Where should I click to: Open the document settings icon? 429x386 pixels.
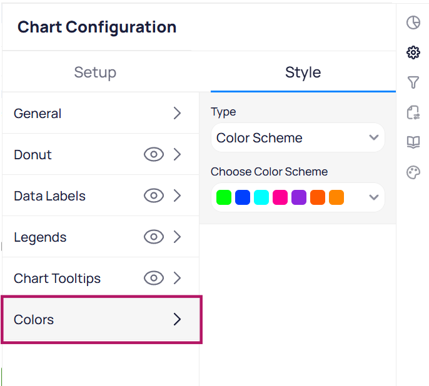(x=413, y=112)
